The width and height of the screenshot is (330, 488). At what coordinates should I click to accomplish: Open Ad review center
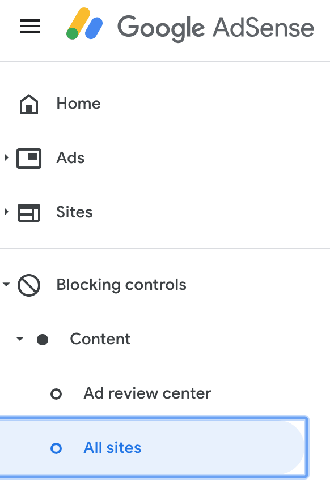pyautogui.click(x=147, y=393)
